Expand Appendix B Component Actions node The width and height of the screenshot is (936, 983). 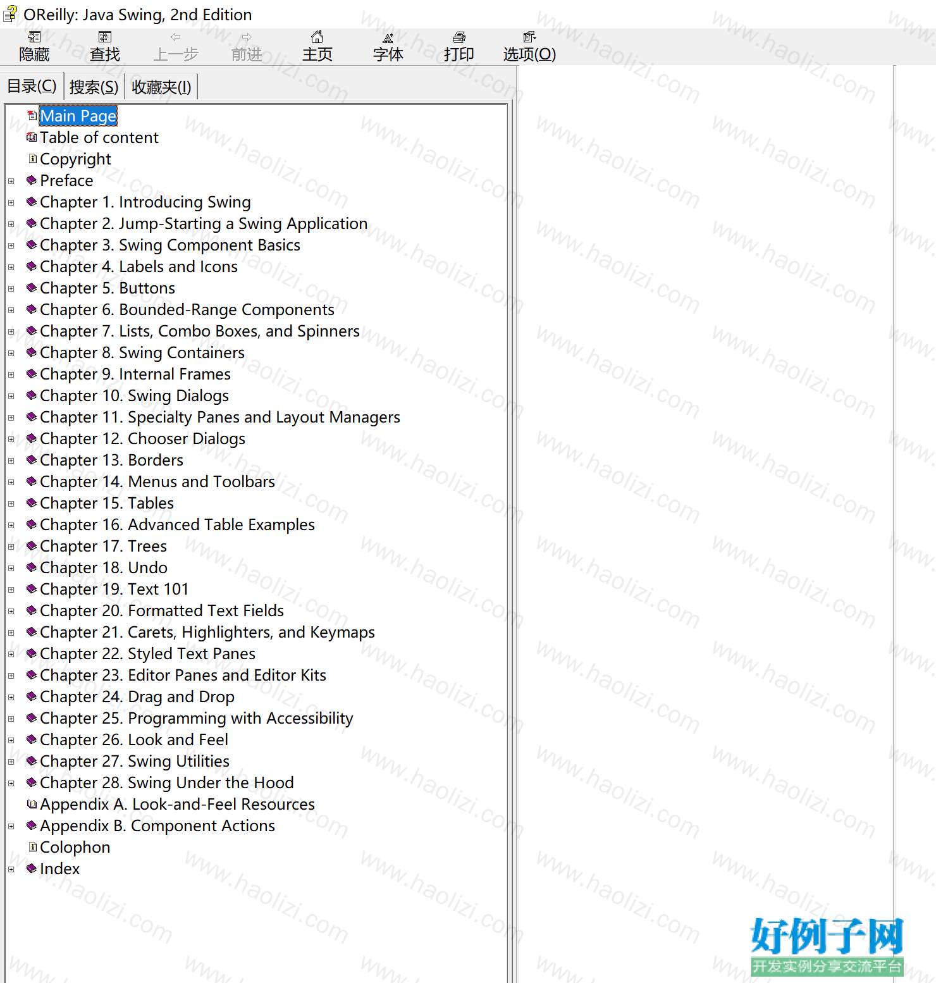tap(11, 826)
